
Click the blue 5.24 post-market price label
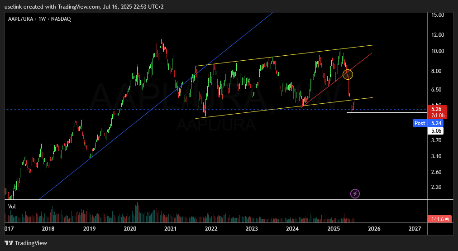436,123
